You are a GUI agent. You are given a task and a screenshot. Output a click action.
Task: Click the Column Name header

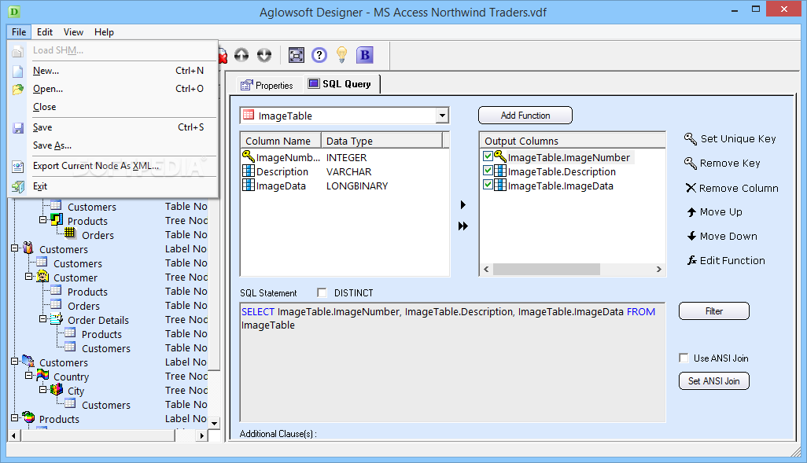(x=281, y=141)
